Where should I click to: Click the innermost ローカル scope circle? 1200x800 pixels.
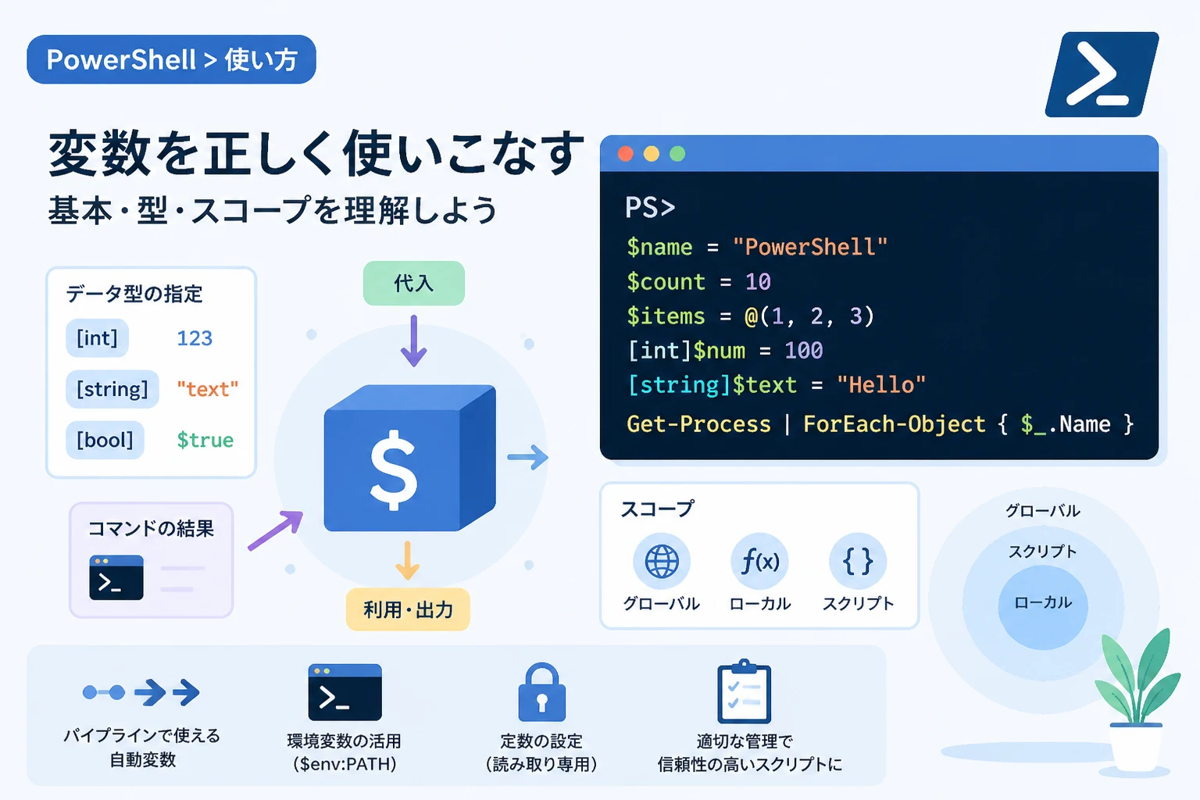tap(1043, 607)
